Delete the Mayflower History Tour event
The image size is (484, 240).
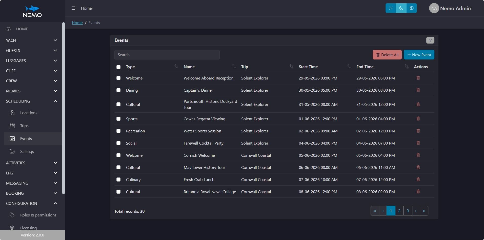(418, 167)
